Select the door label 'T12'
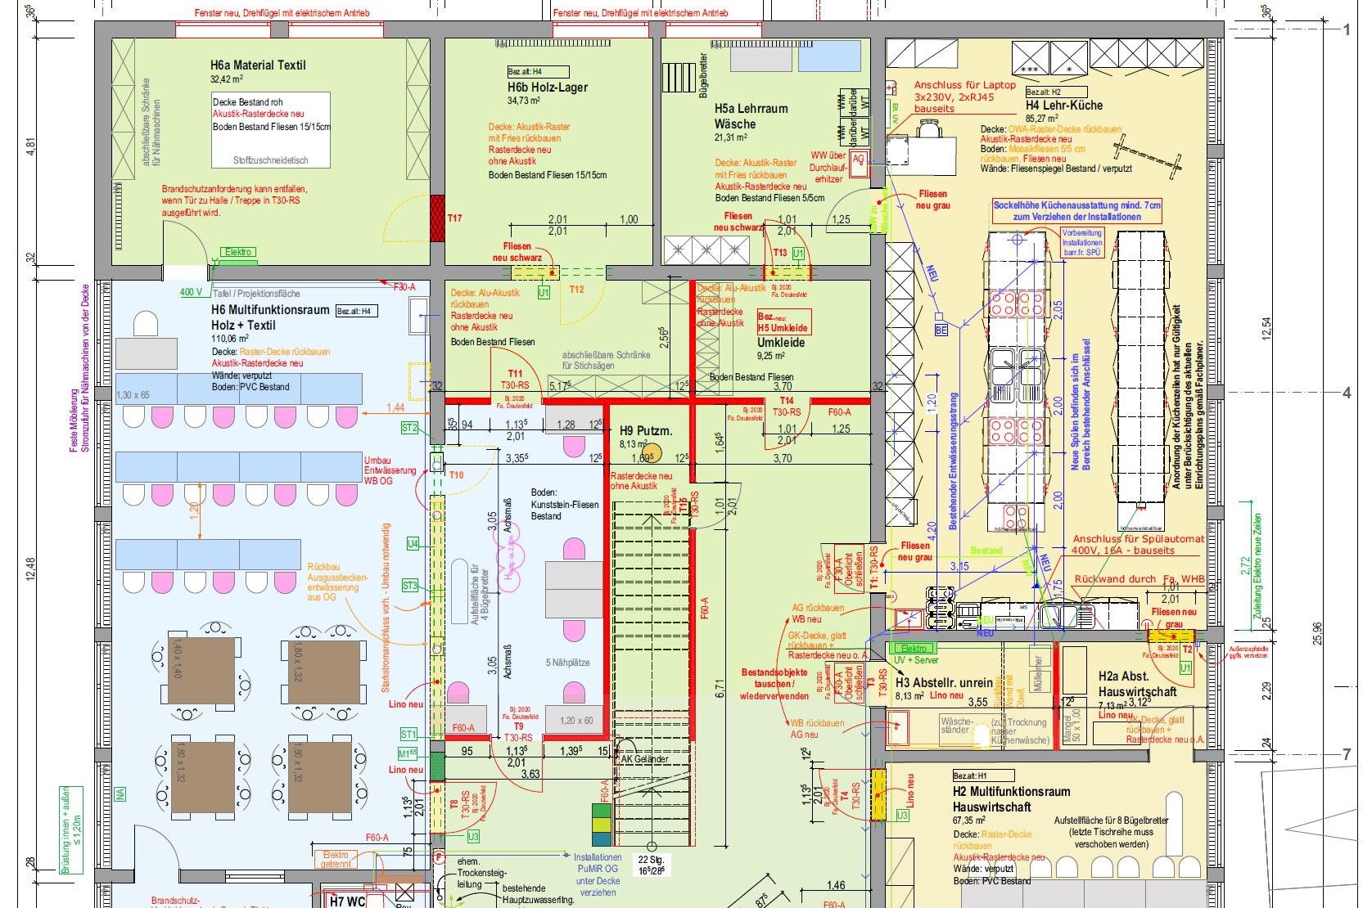1363x908 pixels. tap(576, 290)
